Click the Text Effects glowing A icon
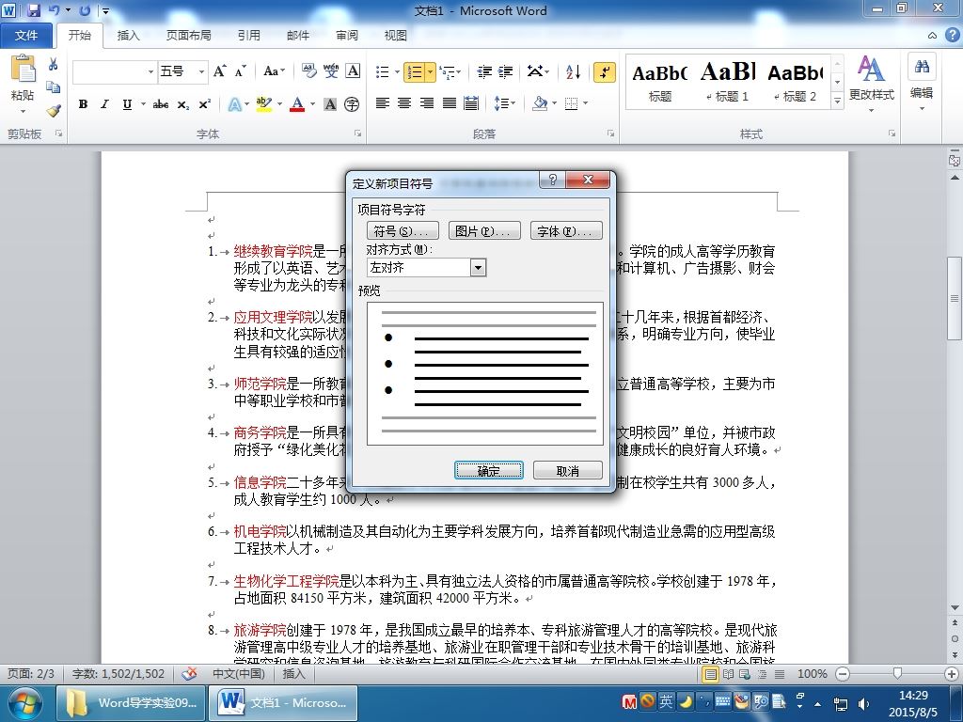The width and height of the screenshot is (963, 722). [x=234, y=104]
